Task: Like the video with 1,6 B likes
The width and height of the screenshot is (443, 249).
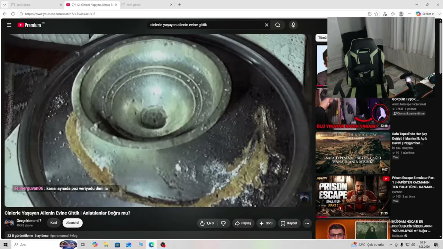Action: tap(207, 223)
